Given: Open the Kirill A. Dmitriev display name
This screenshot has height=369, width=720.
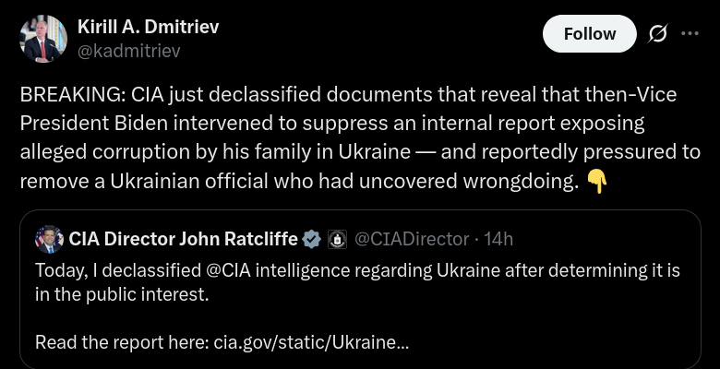Looking at the screenshot, I should [x=148, y=26].
